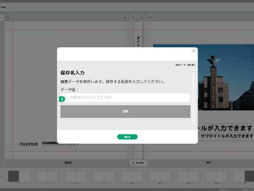Click the previous page chevron at bottom left

click(4, 163)
